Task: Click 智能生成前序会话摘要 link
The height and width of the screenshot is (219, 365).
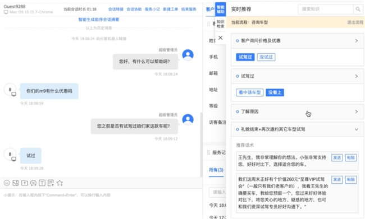Action: pyautogui.click(x=99, y=20)
